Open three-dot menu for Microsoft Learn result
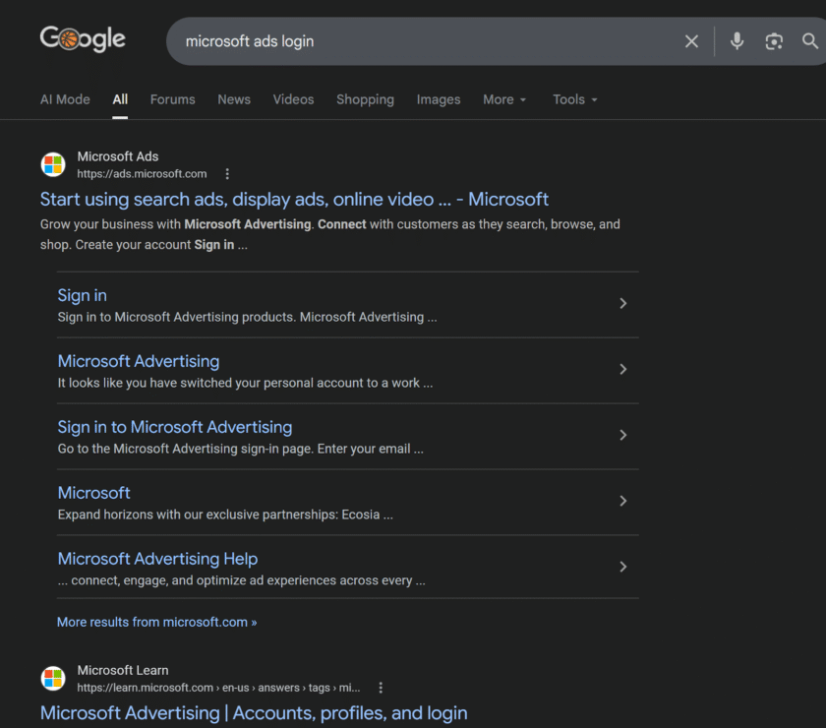This screenshot has width=826, height=728. (381, 688)
